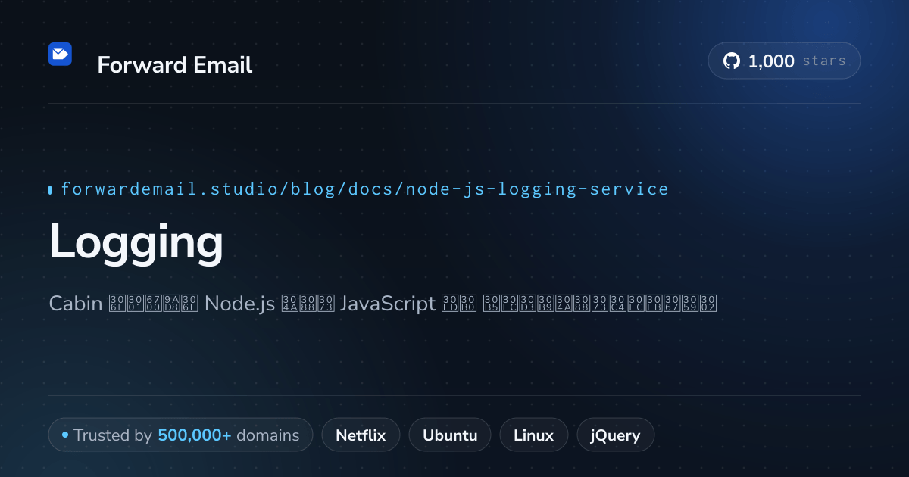Select the Linux badge
The image size is (909, 477).
point(533,435)
